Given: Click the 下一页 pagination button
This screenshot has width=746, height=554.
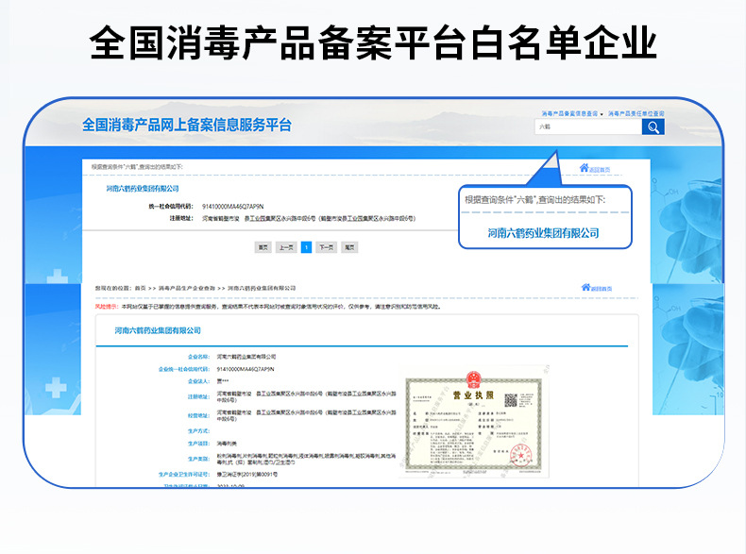Looking at the screenshot, I should pos(327,247).
